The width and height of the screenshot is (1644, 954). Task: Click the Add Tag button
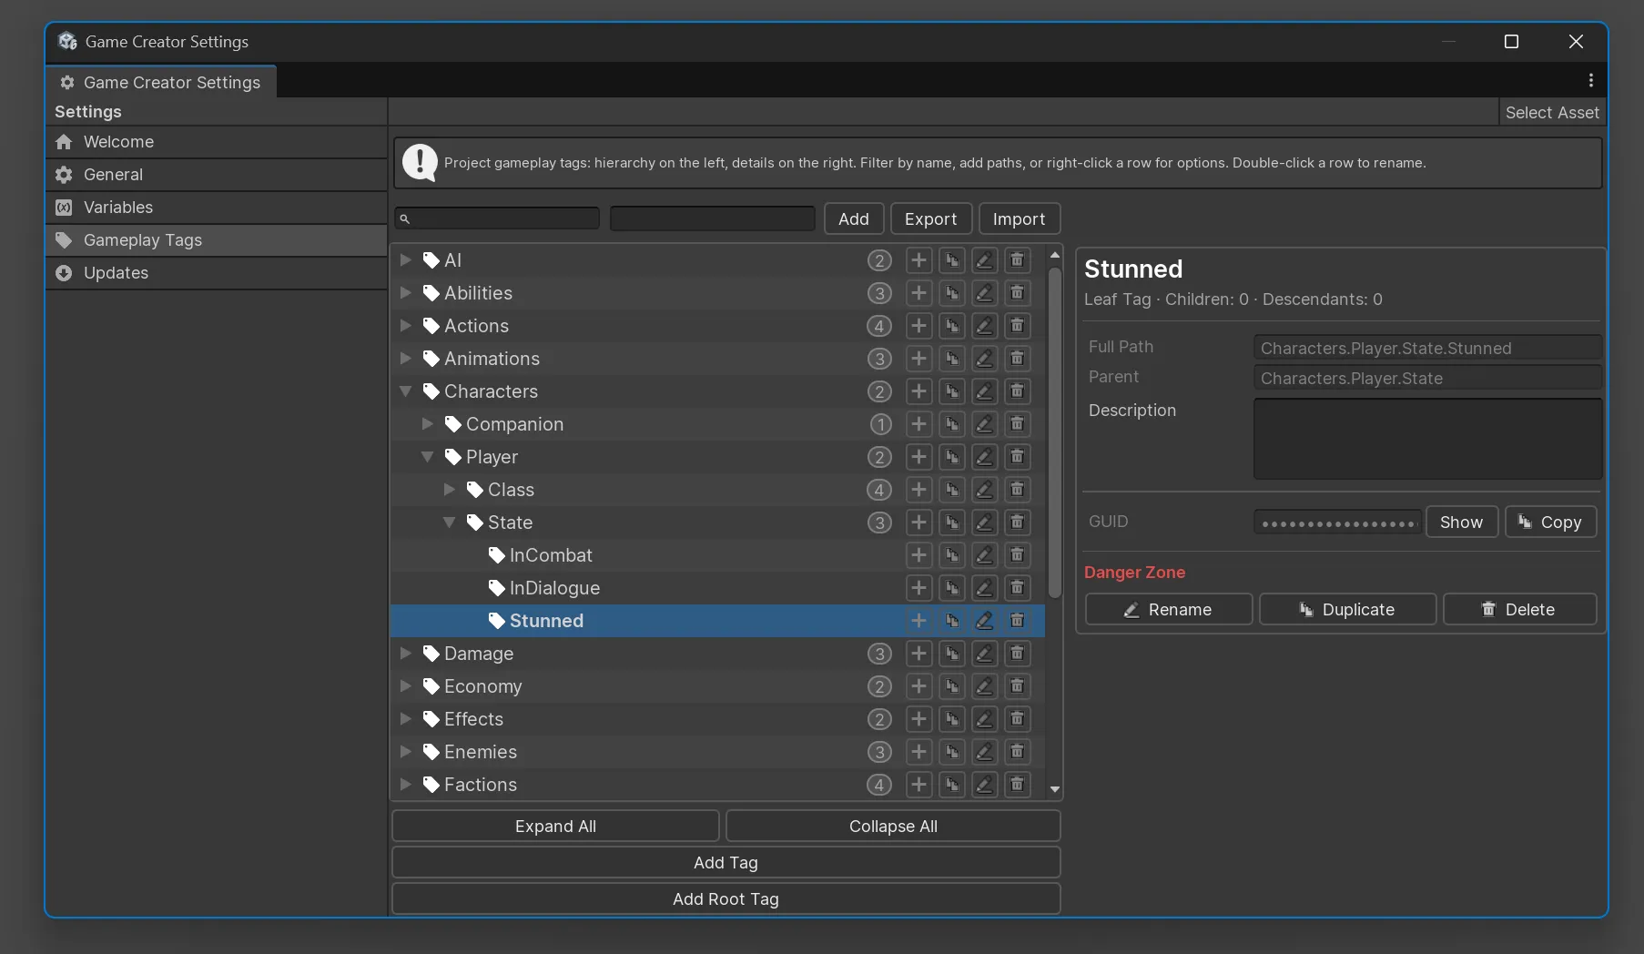726,863
